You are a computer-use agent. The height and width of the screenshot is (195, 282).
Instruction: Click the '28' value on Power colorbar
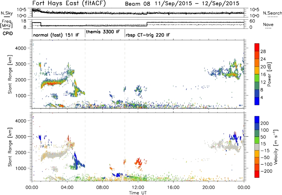[x=263, y=51]
